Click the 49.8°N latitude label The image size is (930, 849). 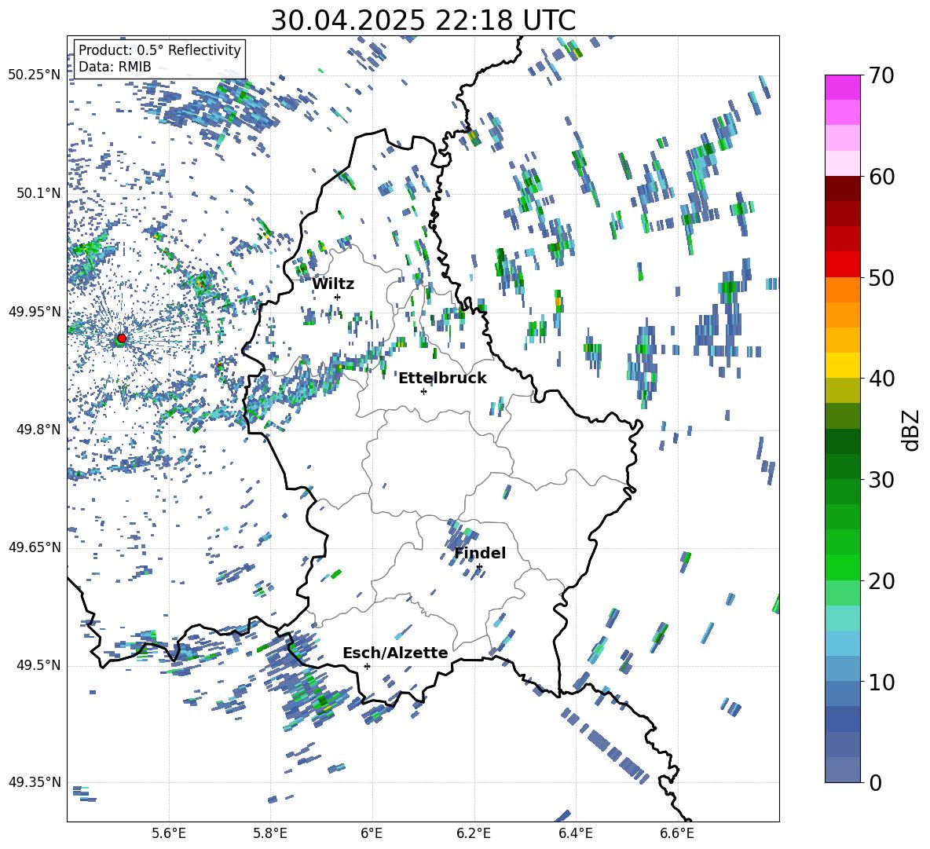click(38, 430)
